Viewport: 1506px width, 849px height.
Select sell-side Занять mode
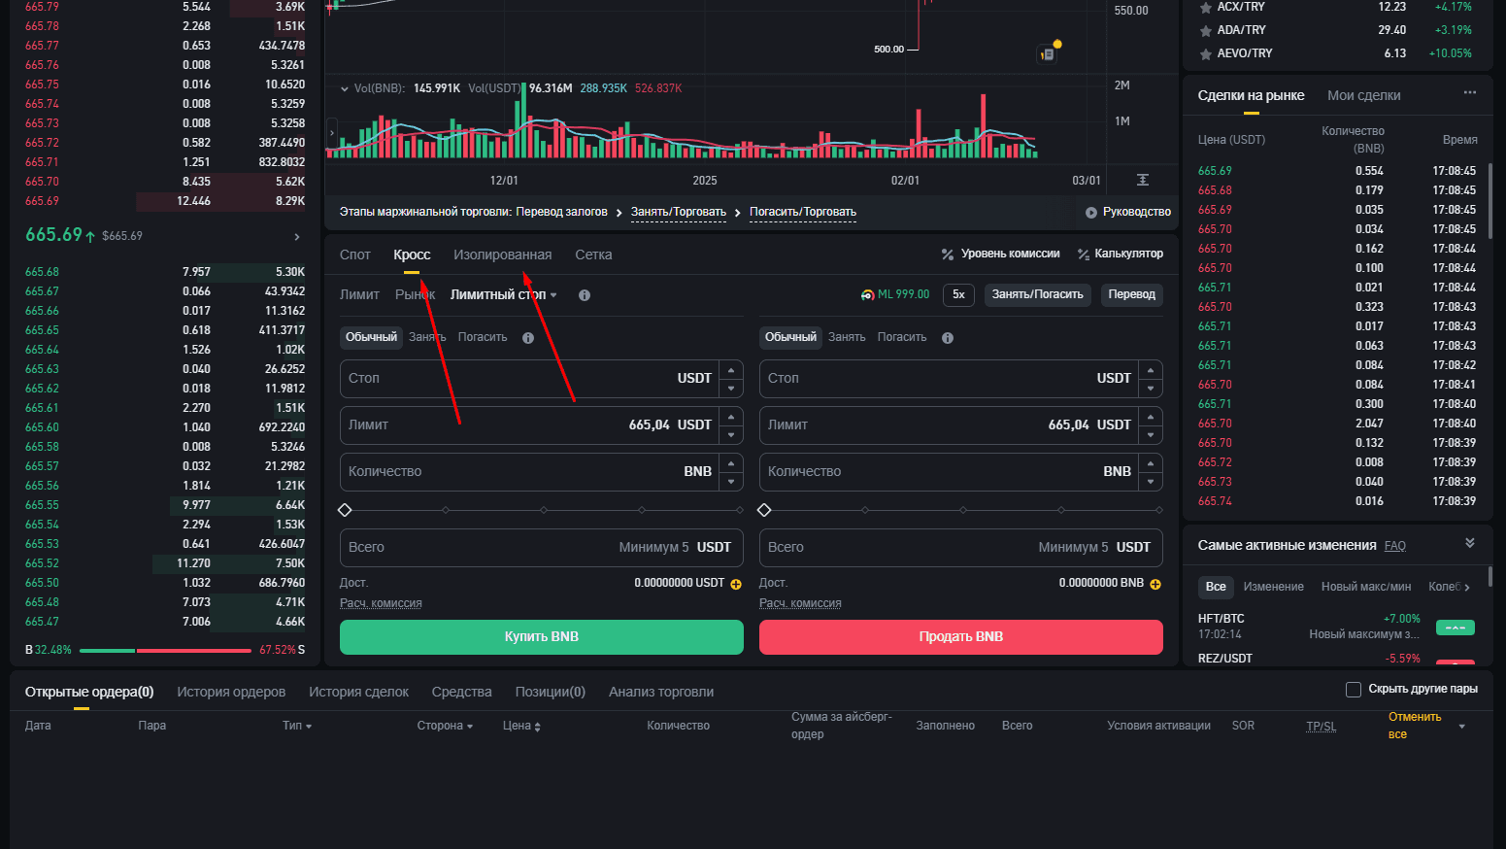point(847,337)
